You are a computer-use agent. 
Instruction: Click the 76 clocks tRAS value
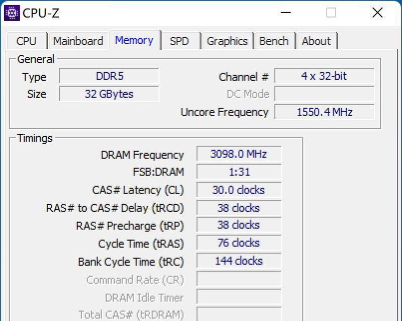click(x=239, y=243)
